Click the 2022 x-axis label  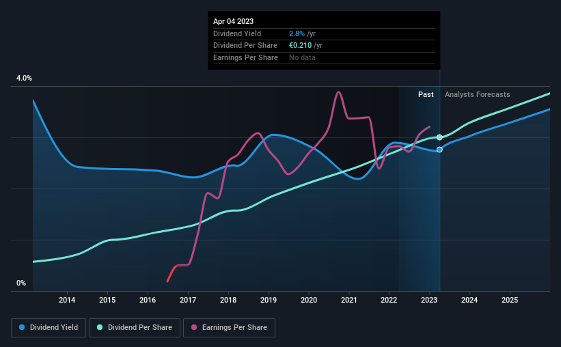(x=389, y=300)
